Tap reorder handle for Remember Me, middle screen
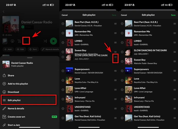Screen dimensions: 178x129 (x=115, y=33)
